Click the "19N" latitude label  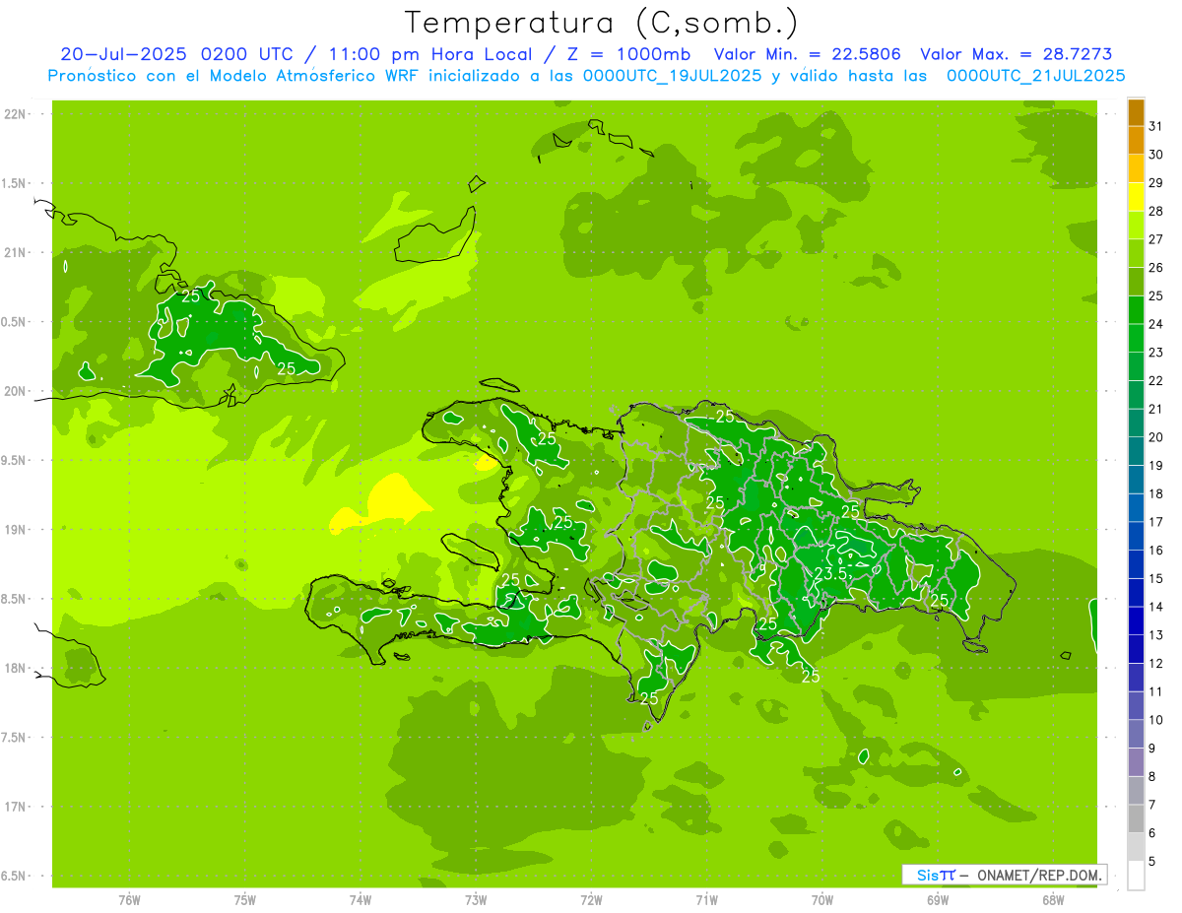pos(16,530)
